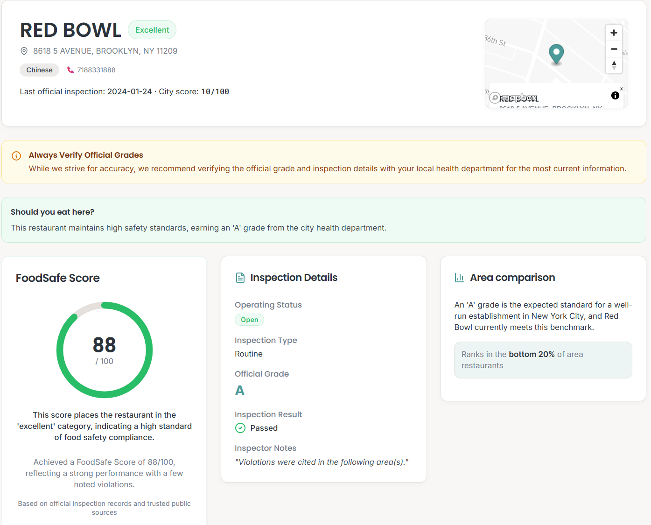Close the map popup with the x
This screenshot has width=651, height=525.
point(621,89)
